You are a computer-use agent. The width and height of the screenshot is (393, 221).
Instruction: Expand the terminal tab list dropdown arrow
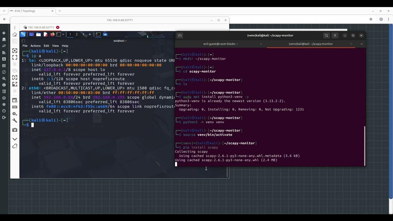pos(361,44)
